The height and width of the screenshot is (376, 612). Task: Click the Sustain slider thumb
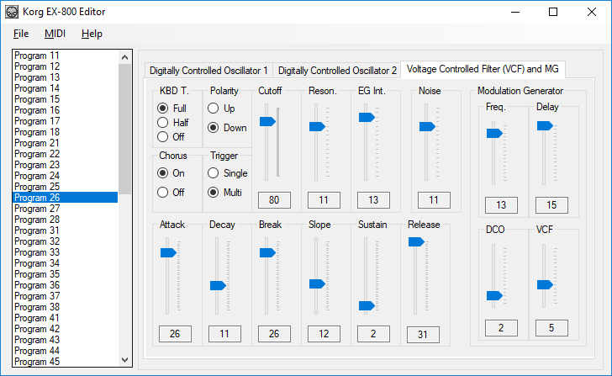(x=367, y=305)
